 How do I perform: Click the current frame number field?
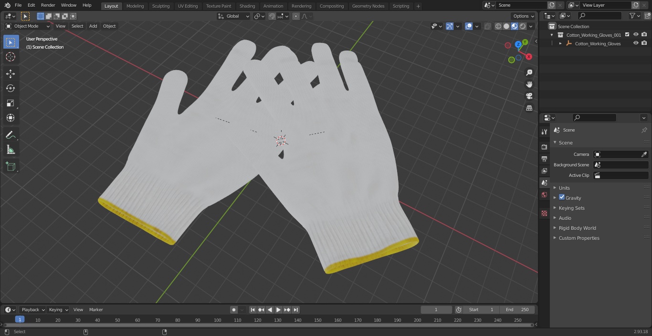pos(436,310)
